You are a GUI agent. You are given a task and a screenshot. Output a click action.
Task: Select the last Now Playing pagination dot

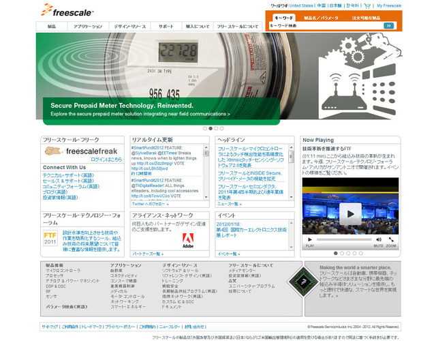[x=361, y=254]
